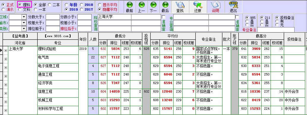The image size is (307, 115).
Task: Expand the 材料科学与工程 row
Action: pyautogui.click(x=6, y=110)
